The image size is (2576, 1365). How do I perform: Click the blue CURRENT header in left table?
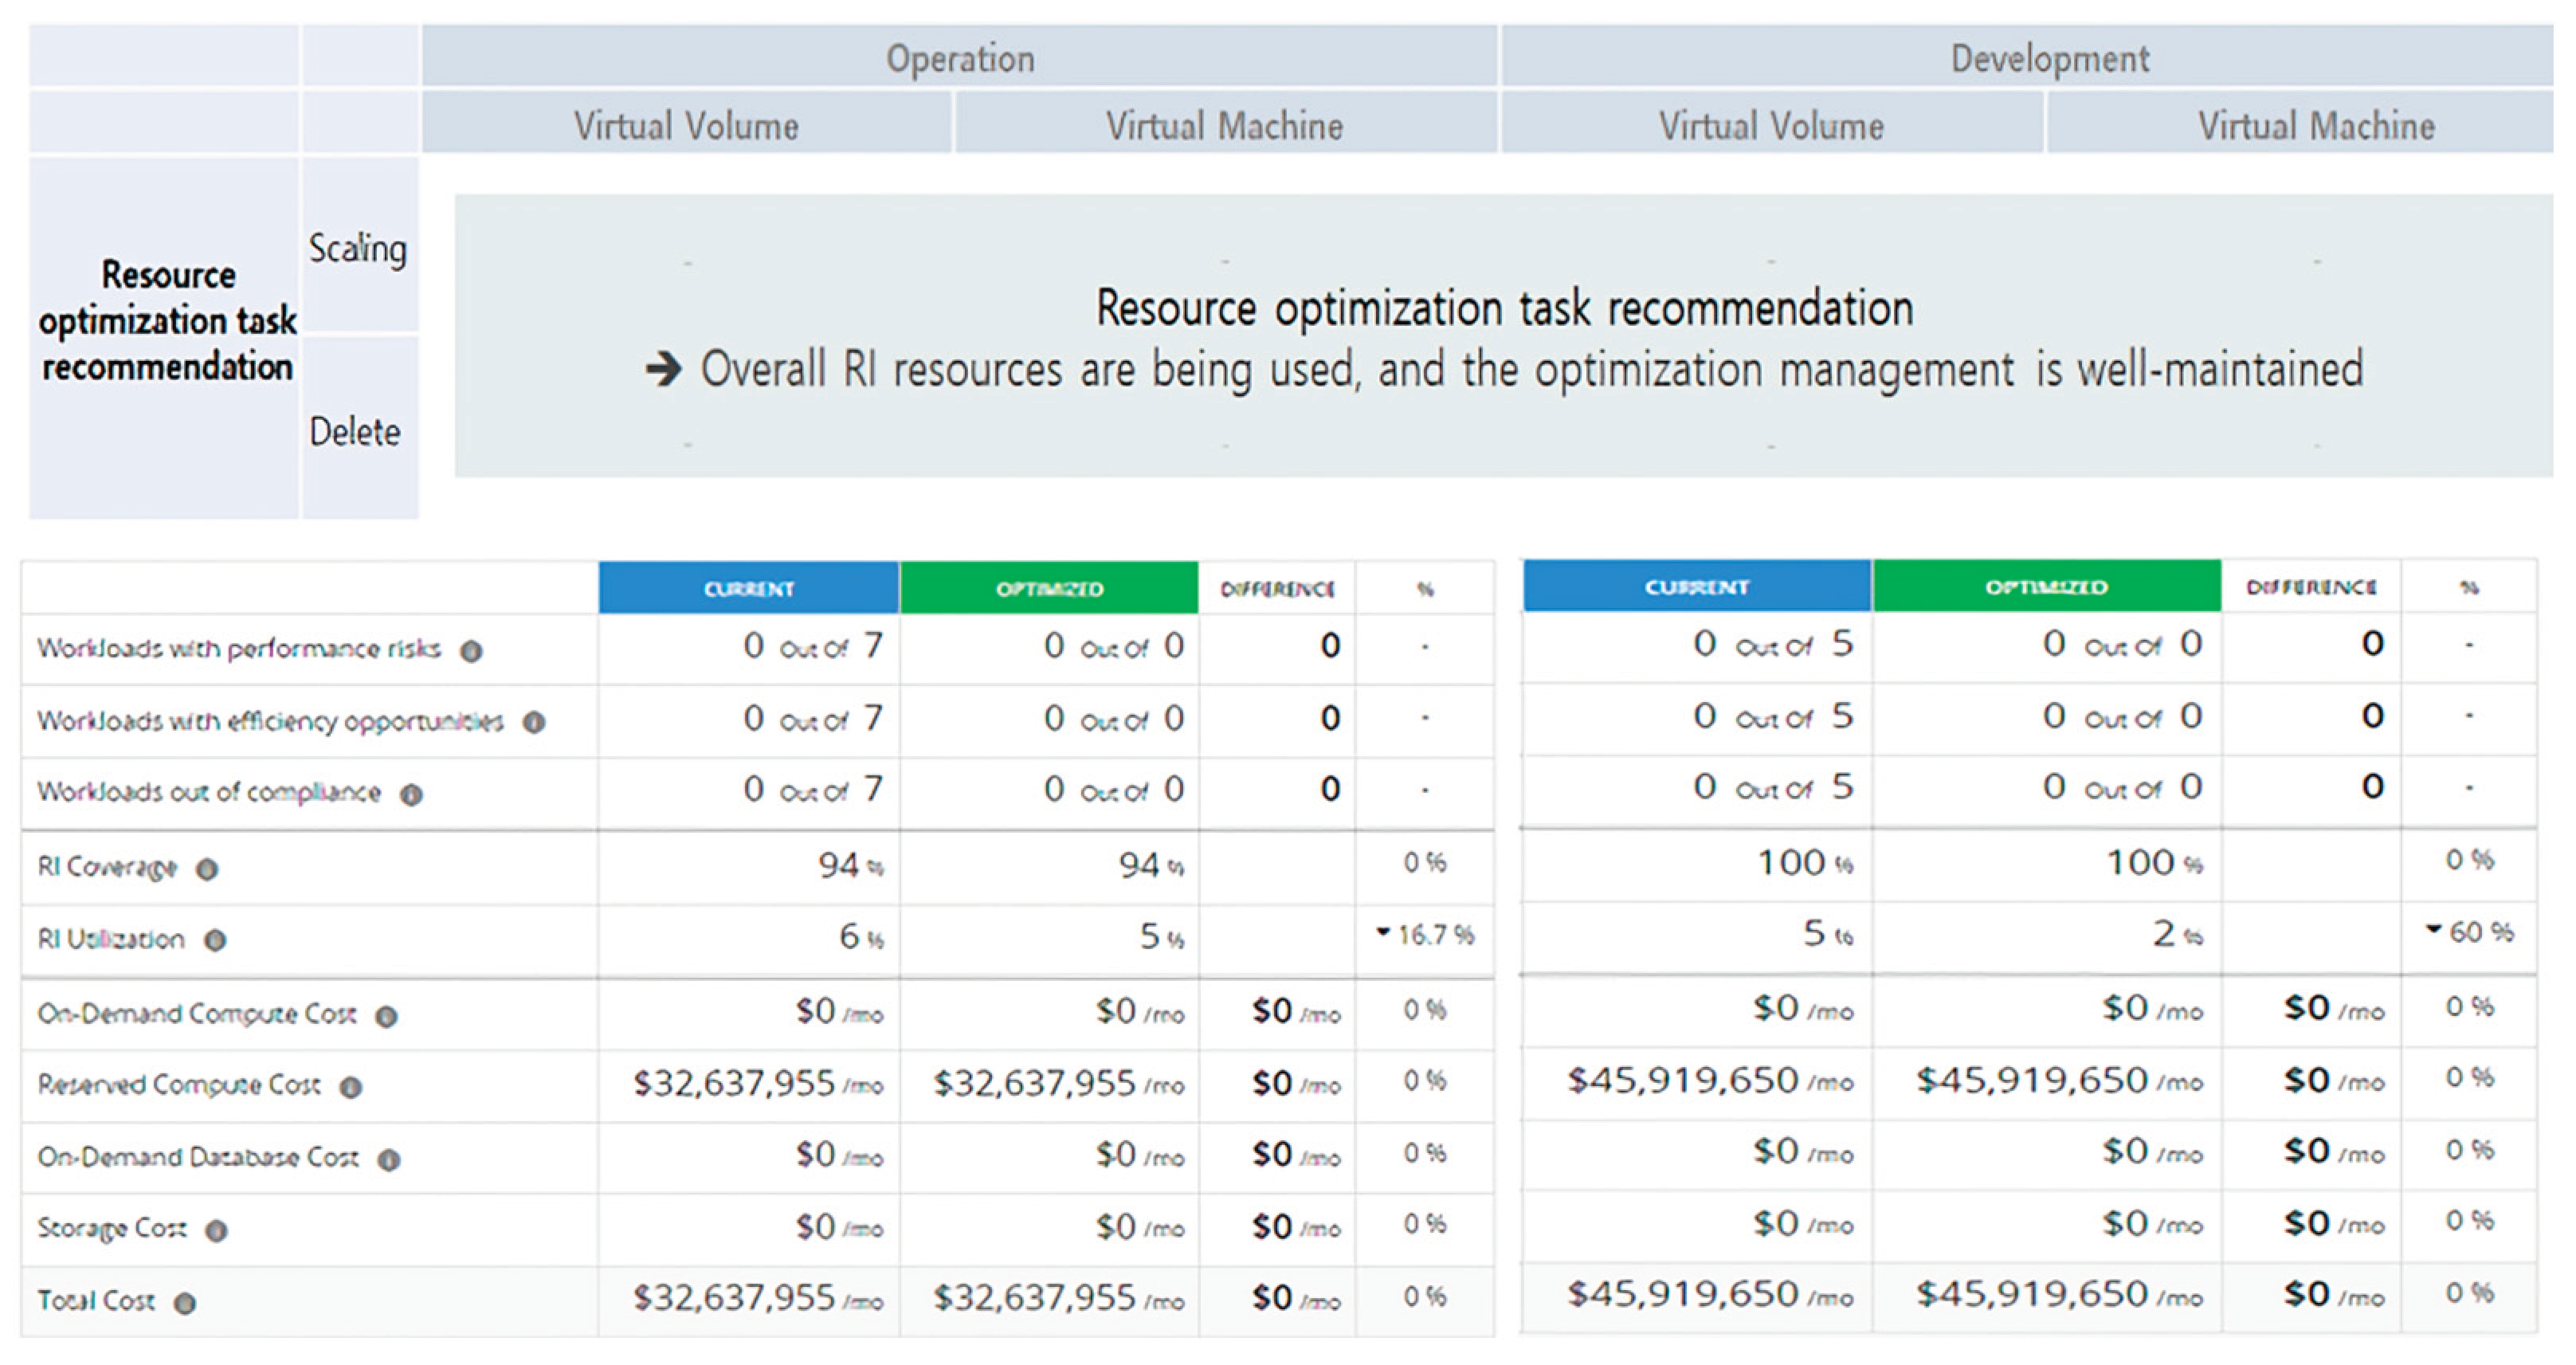(748, 588)
